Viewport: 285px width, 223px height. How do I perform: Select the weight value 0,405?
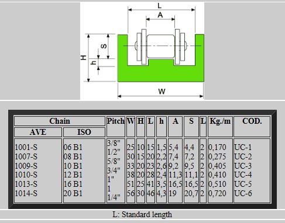[217, 166]
